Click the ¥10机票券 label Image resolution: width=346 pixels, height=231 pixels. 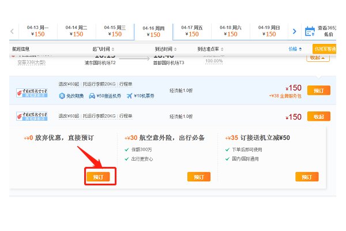tap(144, 96)
